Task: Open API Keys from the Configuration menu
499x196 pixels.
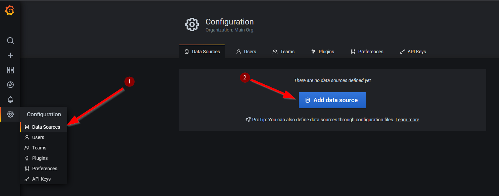Action: click(x=41, y=179)
